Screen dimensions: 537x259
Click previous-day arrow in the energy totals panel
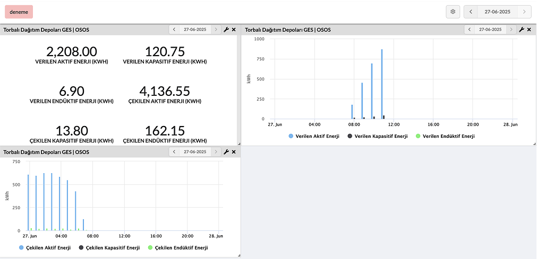pyautogui.click(x=174, y=30)
